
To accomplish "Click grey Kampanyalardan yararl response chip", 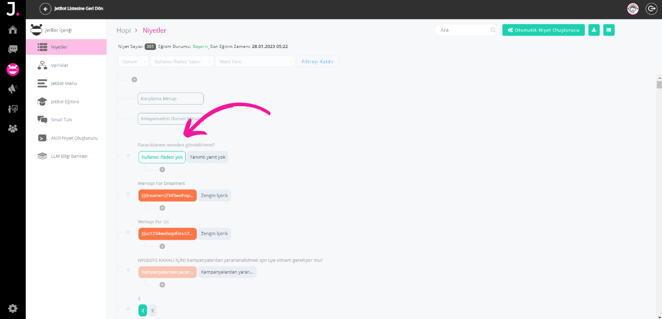I will pyautogui.click(x=227, y=272).
